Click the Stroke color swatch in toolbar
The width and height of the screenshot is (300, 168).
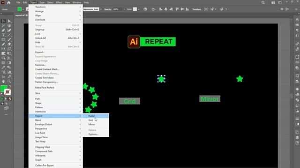point(7,92)
